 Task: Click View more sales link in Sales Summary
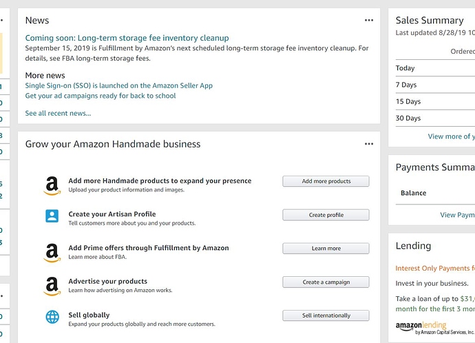(451, 136)
